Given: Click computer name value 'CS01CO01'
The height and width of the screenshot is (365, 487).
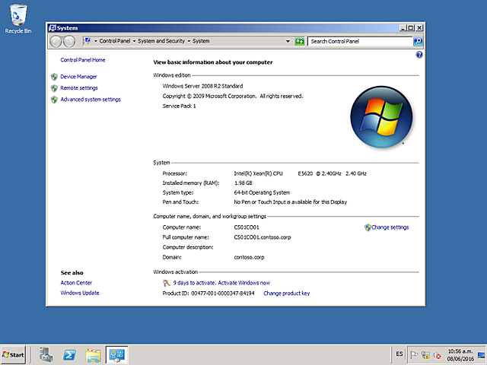Looking at the screenshot, I should pos(247,227).
